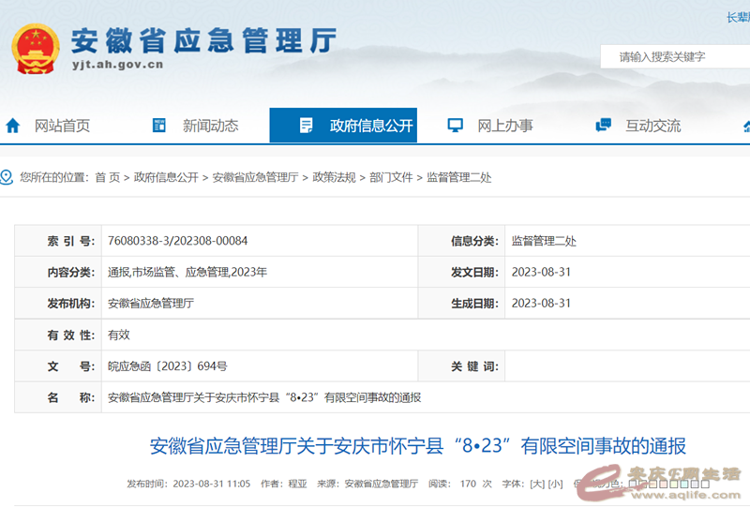Click the newspaper icon beside 新闻动态
This screenshot has width=750, height=507.
[159, 126]
